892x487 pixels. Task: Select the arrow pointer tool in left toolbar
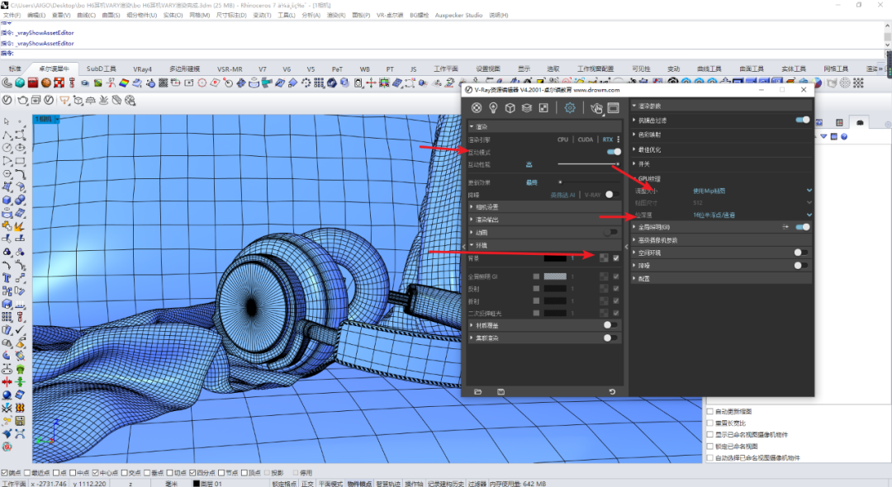point(7,121)
